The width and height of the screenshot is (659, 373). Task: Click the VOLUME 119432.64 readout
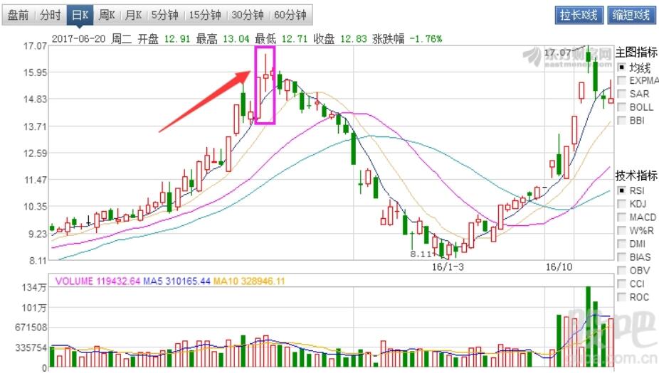click(97, 281)
